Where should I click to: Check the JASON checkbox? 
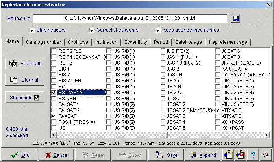pos(163,75)
